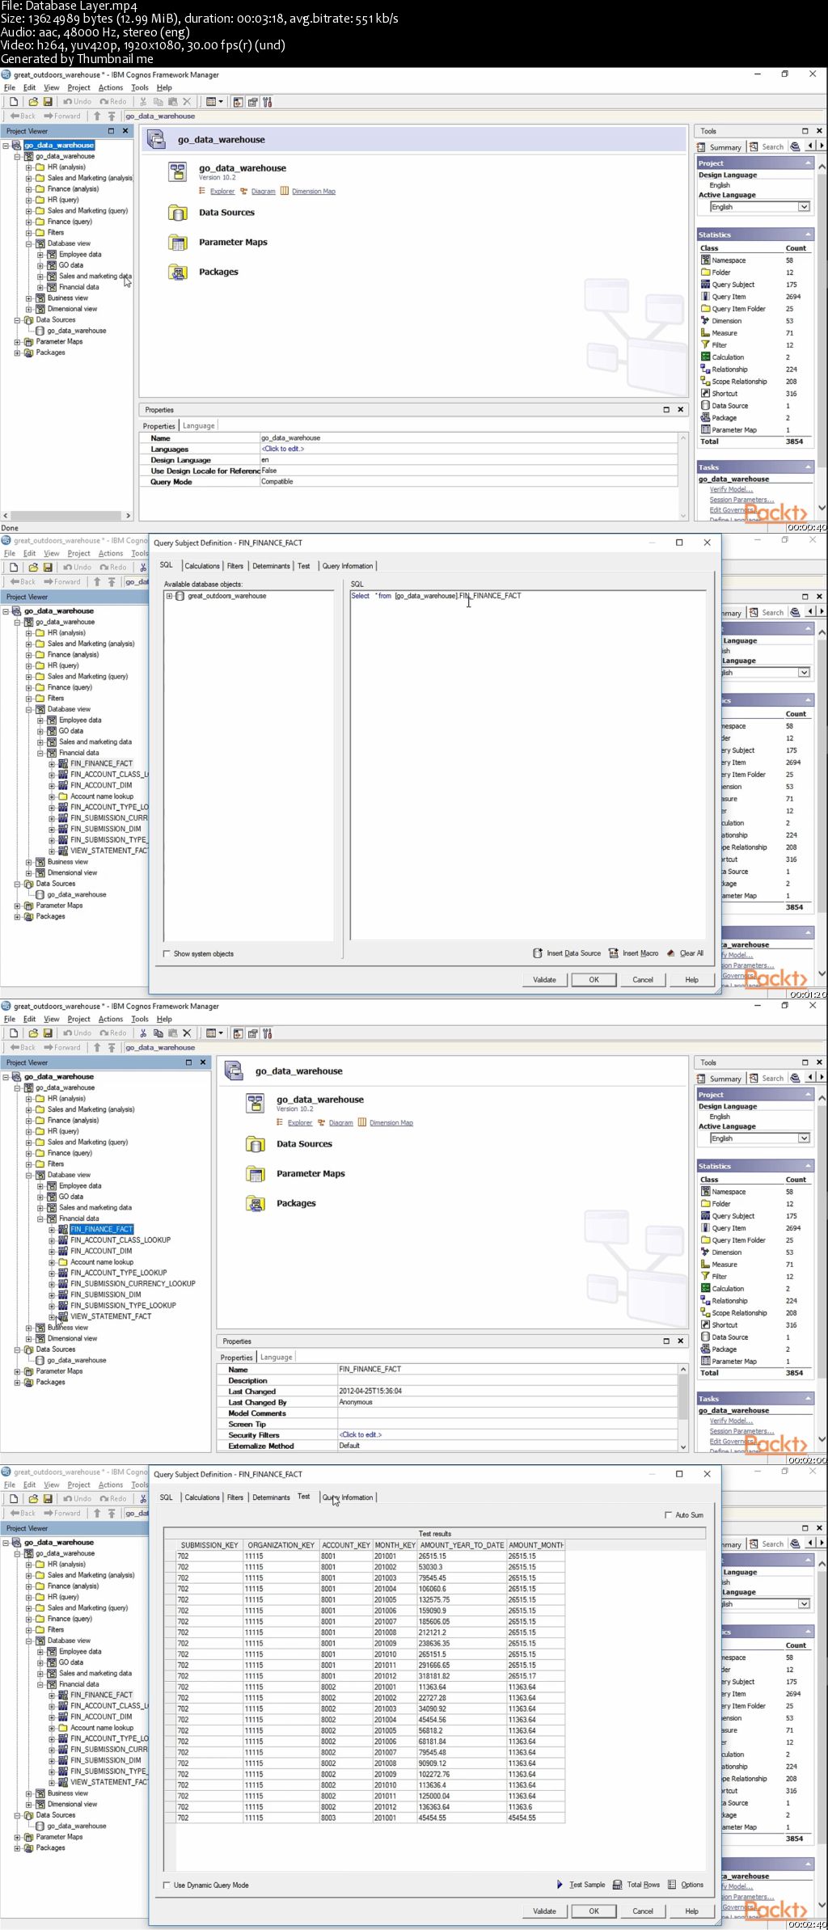The height and width of the screenshot is (1930, 828).
Task: Click Cut scissors icon in the 00:00:40 frame
Action: tap(143, 102)
